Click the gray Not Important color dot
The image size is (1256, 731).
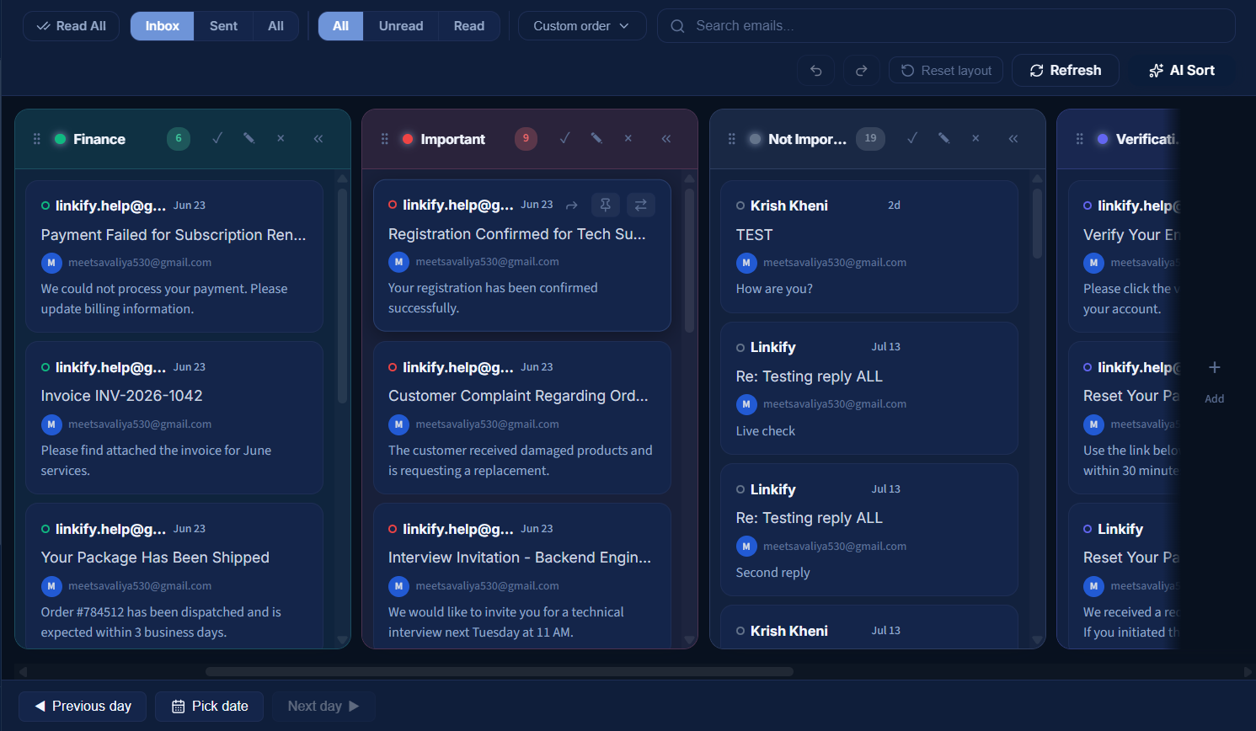[756, 139]
